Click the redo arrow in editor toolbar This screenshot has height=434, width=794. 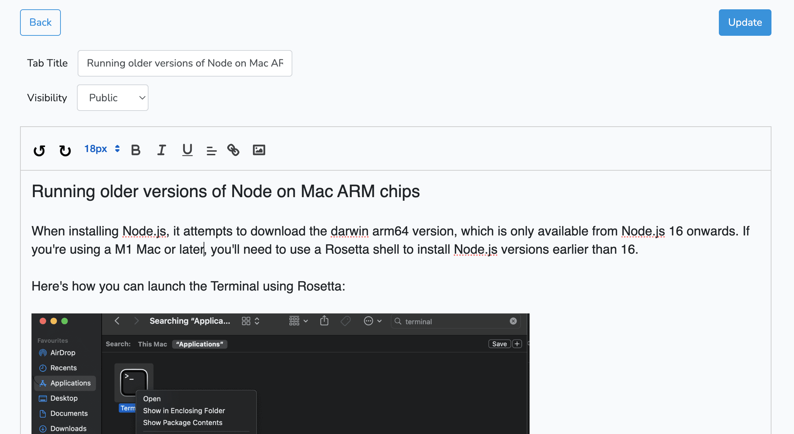[x=65, y=150]
